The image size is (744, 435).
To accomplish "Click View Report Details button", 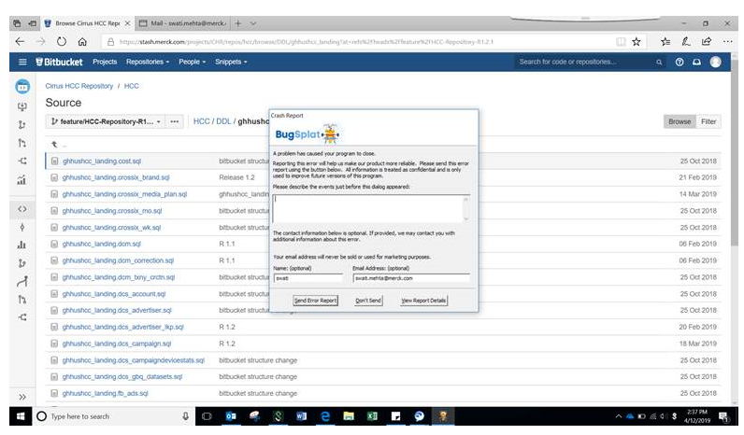I will coord(423,301).
